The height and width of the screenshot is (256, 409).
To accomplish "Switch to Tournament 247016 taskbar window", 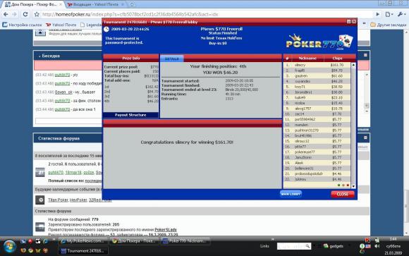I will coord(83,251).
